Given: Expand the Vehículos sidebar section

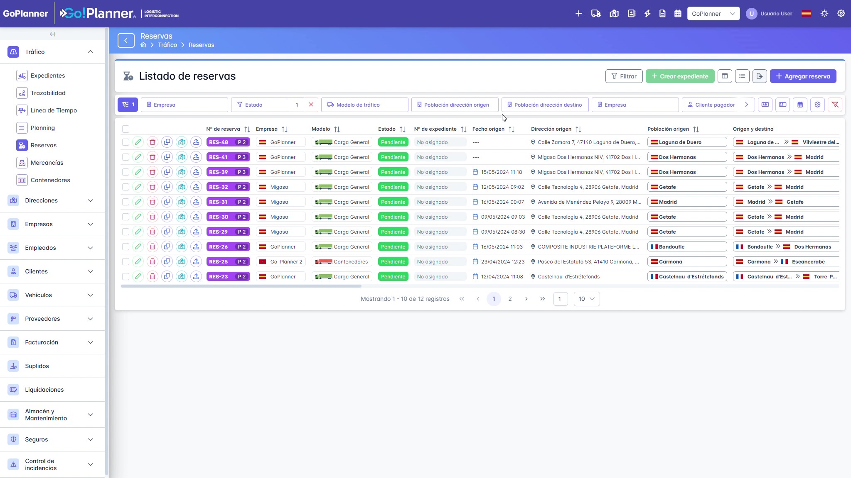Looking at the screenshot, I should pyautogui.click(x=52, y=295).
